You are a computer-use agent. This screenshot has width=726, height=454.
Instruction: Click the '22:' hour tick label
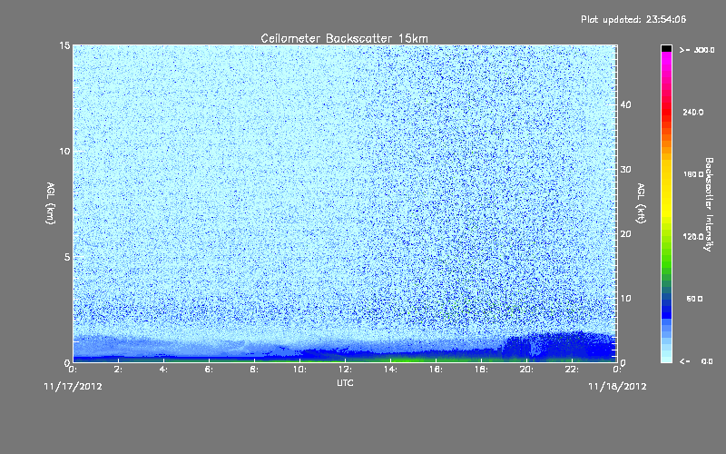tap(572, 370)
